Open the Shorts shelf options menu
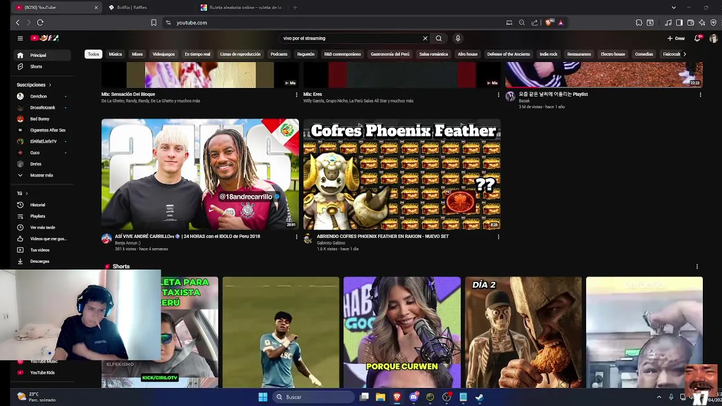Screen dimensions: 722x406 697,267
